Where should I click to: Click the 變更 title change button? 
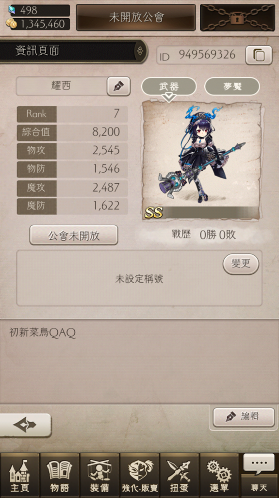coord(241,264)
